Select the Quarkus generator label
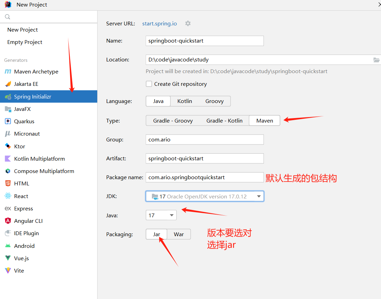The height and width of the screenshot is (299, 381). click(x=24, y=121)
